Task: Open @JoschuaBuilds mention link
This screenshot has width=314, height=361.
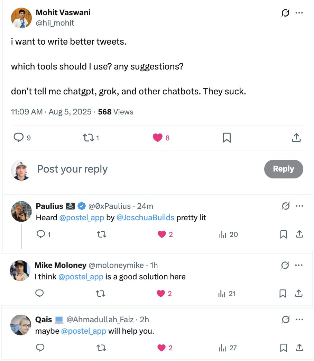Action: pyautogui.click(x=145, y=217)
